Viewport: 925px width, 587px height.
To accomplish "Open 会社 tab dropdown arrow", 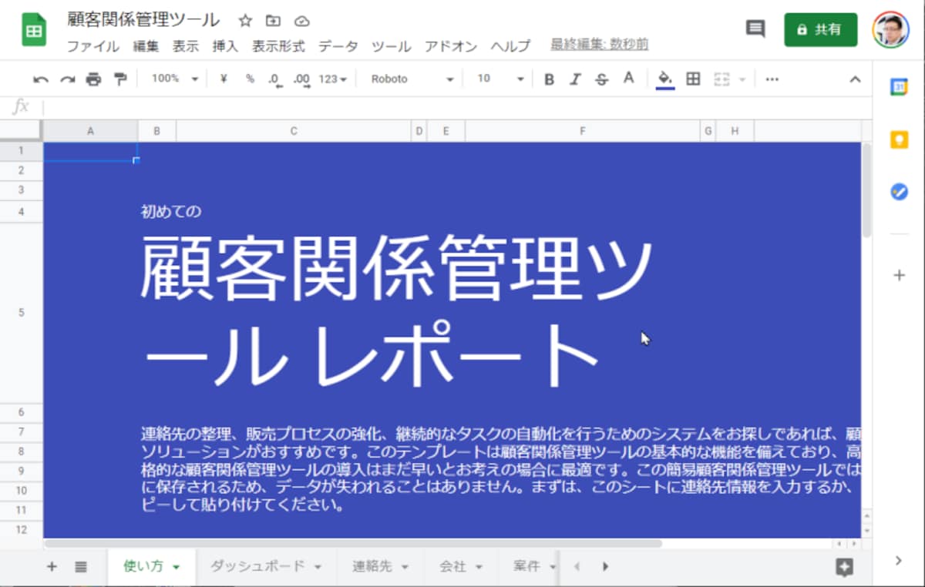I will (x=479, y=567).
